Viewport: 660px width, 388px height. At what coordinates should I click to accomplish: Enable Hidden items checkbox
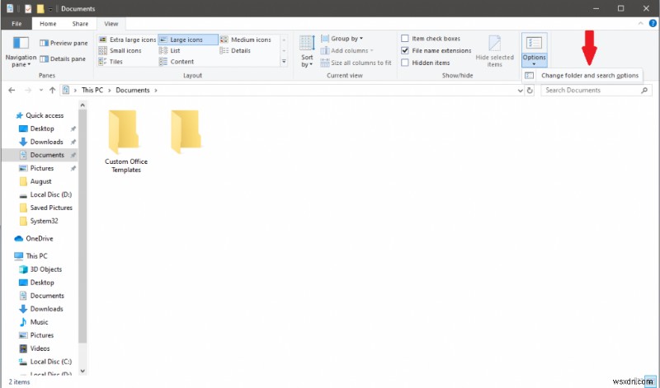pos(405,63)
